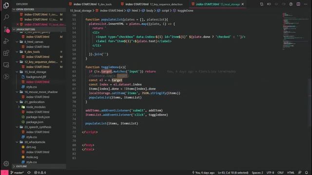Open Source Control view with pending badge
This screenshot has height=175, width=312.
pyautogui.click(x=6, y=29)
